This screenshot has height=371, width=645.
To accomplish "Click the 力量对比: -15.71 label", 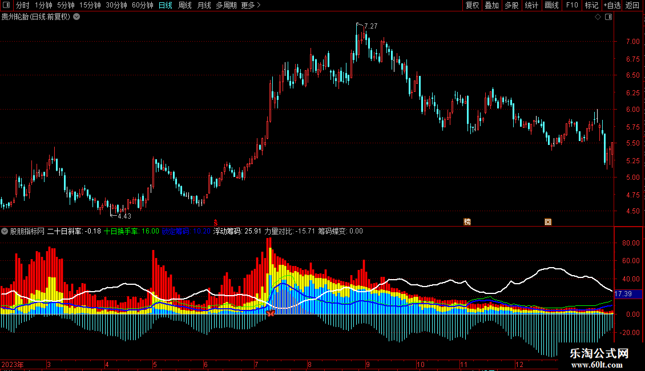I will point(289,231).
